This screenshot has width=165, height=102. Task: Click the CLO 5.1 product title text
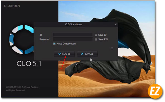click(x=29, y=64)
